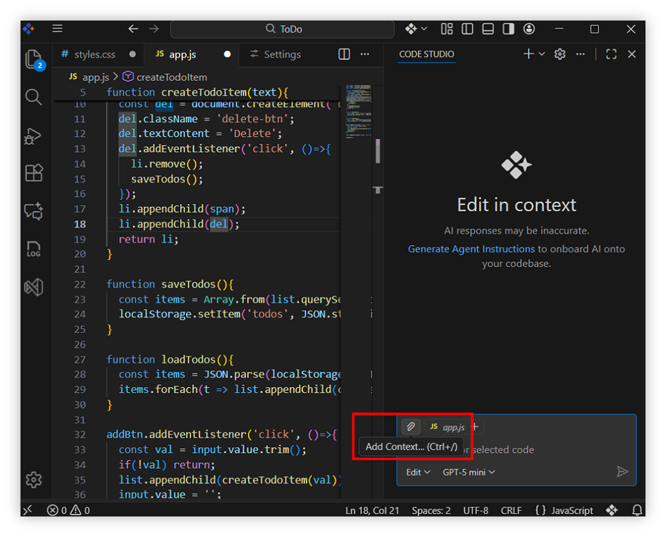Screen dimensions: 666x537
Task: Click the notifications bell in status bar
Action: point(637,511)
